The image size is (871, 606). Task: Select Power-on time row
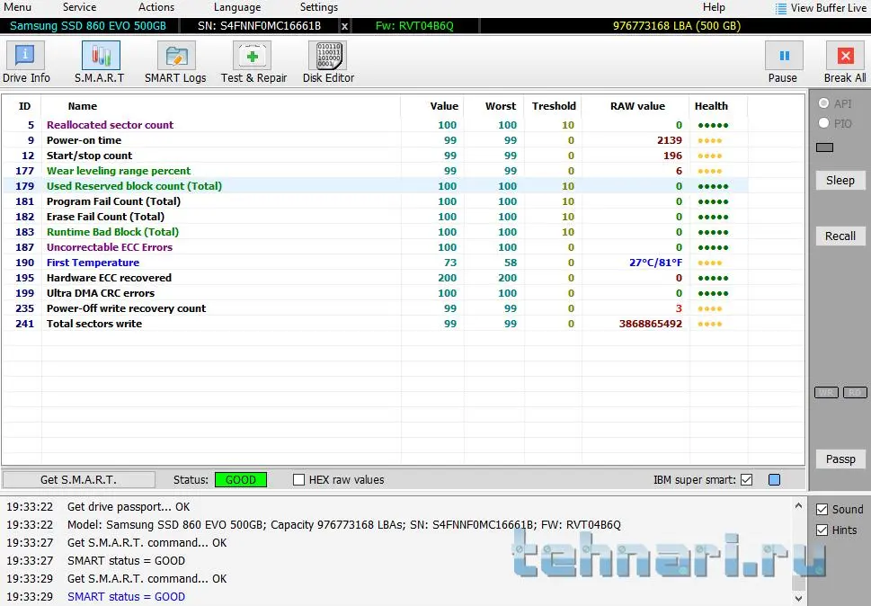pyautogui.click(x=376, y=140)
